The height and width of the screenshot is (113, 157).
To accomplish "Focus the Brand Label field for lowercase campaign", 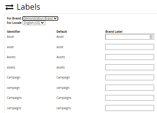I will tap(130, 88).
